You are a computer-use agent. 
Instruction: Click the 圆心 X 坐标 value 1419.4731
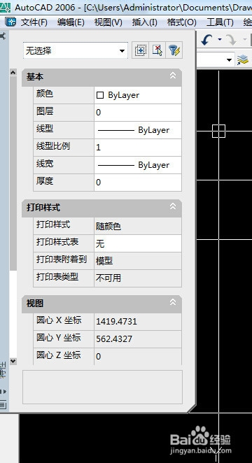(x=138, y=322)
